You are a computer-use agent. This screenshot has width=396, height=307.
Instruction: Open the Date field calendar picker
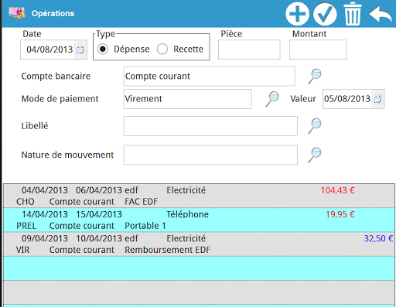[x=80, y=49]
